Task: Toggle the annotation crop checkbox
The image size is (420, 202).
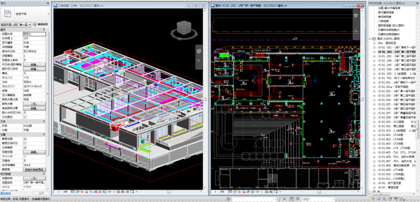Action: pyautogui.click(x=25, y=147)
